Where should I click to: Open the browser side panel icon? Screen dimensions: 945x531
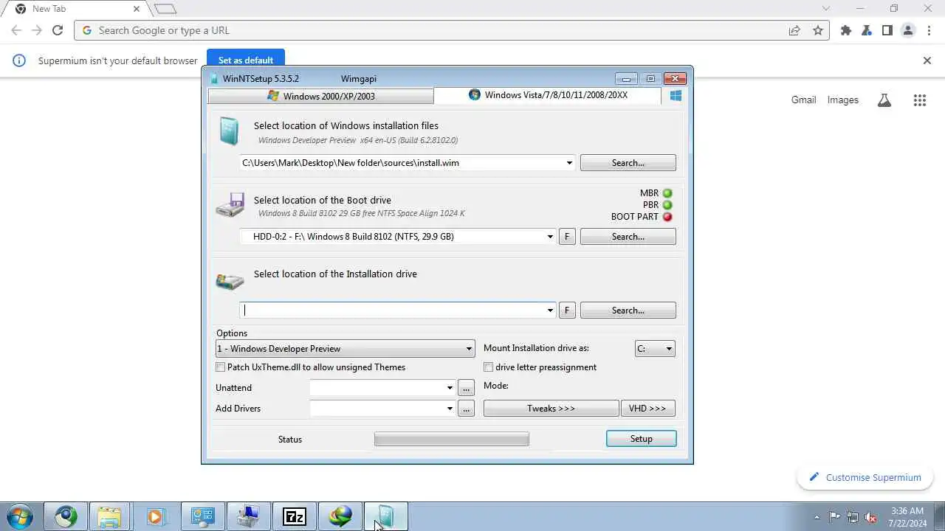coord(887,30)
